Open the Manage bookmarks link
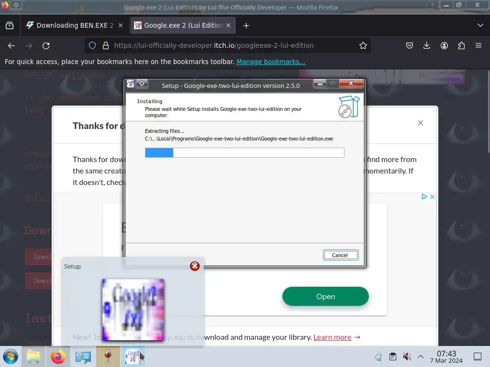Image resolution: width=490 pixels, height=367 pixels. [x=271, y=62]
